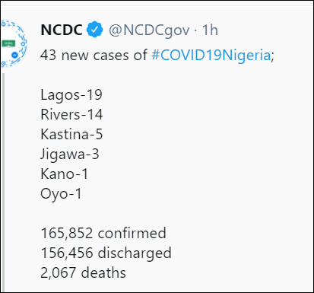Click the 165,852 confirmed text
Screen dimensions: 314x293
[x=103, y=233]
